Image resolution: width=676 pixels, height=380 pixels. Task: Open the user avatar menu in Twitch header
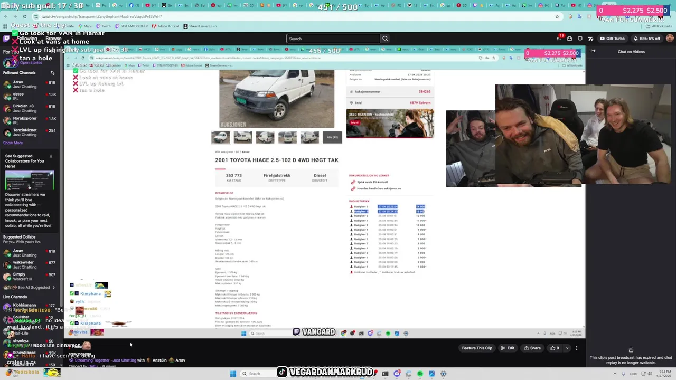click(670, 39)
